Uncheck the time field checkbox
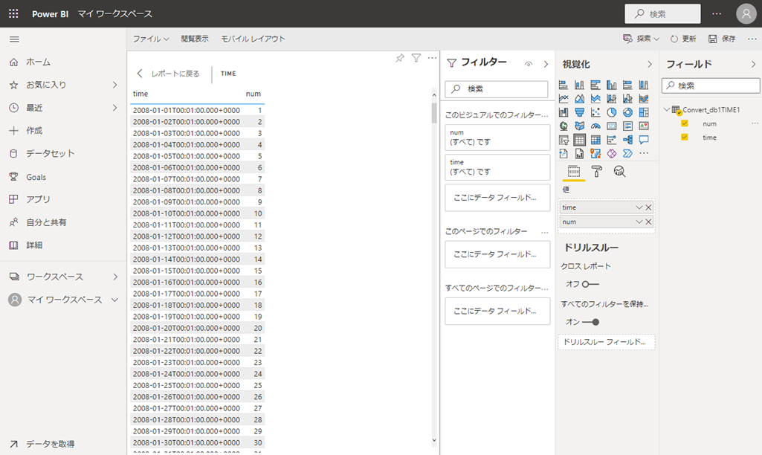Screen dimensions: 762x455 pyautogui.click(x=685, y=138)
